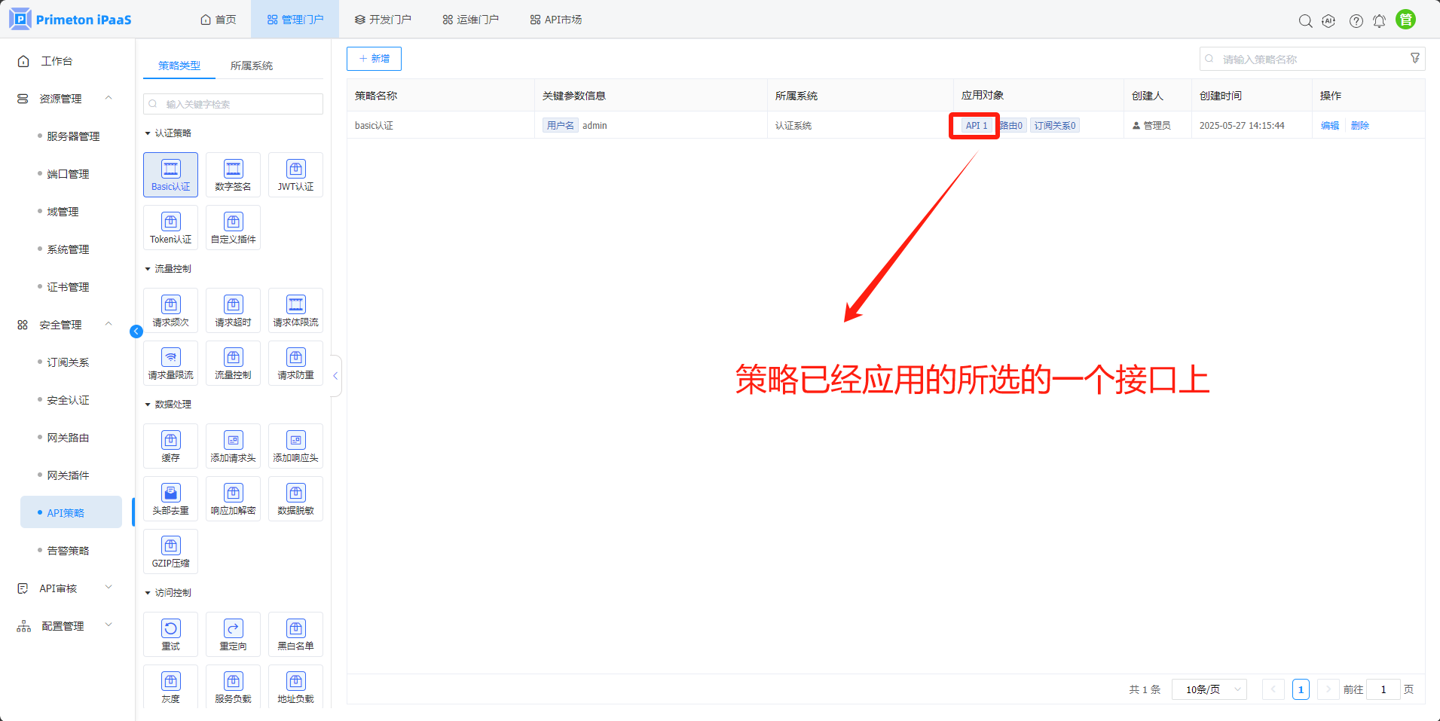Click the 新增 button
1440x721 pixels.
[x=374, y=59]
